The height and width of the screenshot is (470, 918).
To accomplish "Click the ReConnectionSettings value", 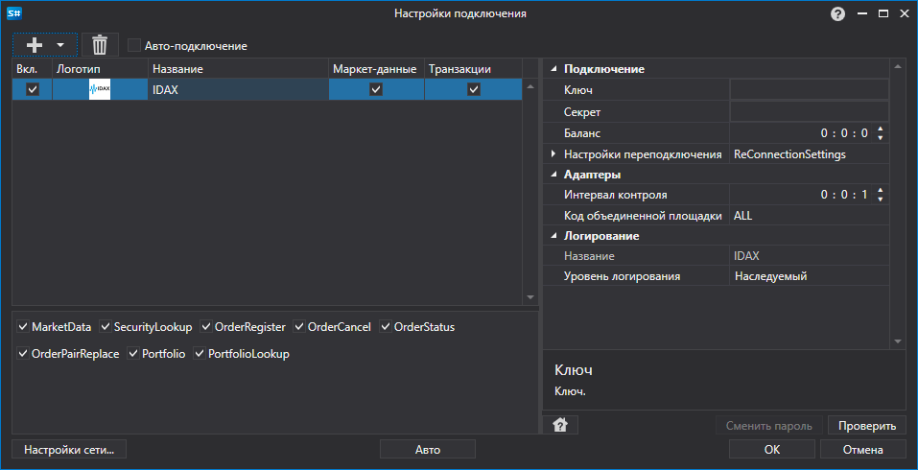I will pyautogui.click(x=789, y=154).
